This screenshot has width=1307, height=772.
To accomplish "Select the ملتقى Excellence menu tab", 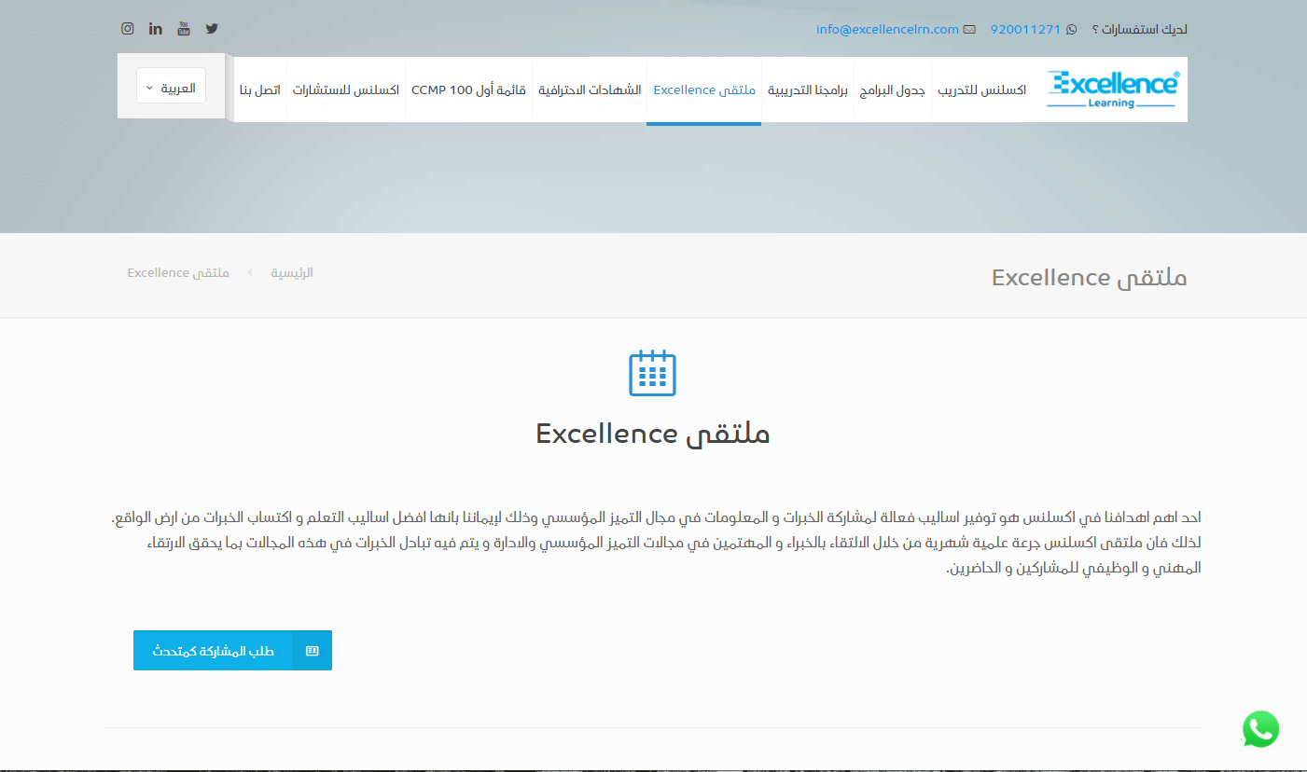I will [704, 90].
